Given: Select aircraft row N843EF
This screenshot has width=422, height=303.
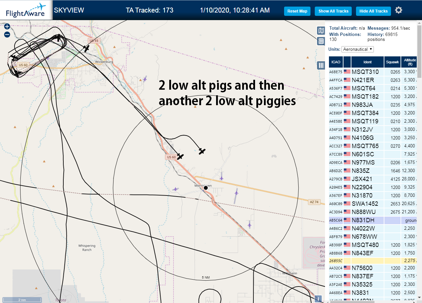Looking at the screenshot, I should 373,253.
